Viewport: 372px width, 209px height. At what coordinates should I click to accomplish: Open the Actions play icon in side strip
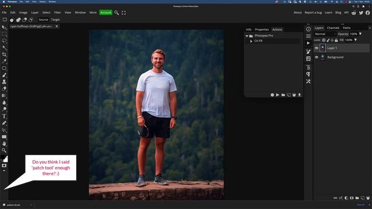308,43
